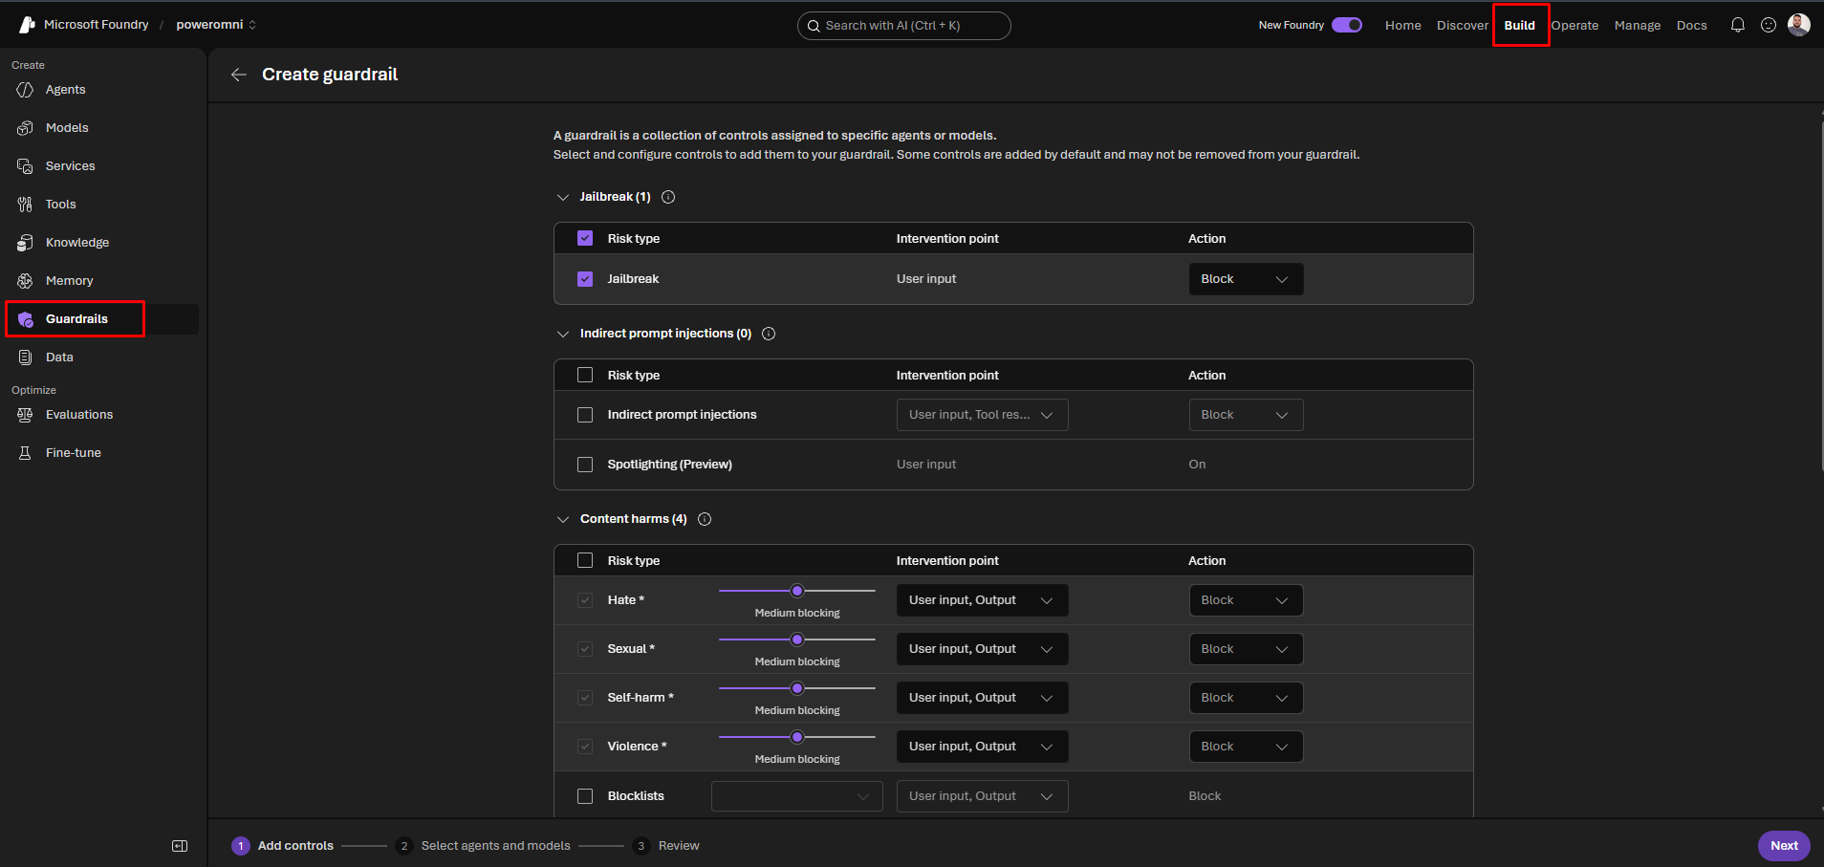Open Agents in the sidebar
Viewport: 1824px width, 867px height.
(65, 90)
